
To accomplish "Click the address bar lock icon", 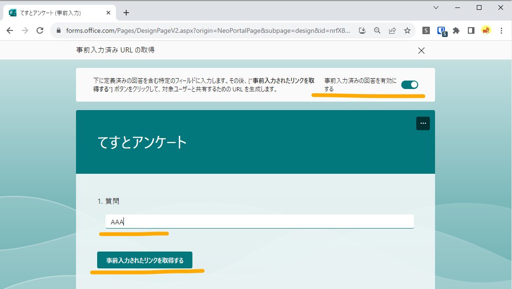I will [59, 30].
